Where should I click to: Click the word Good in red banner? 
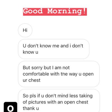pyautogui.click(x=33, y=11)
